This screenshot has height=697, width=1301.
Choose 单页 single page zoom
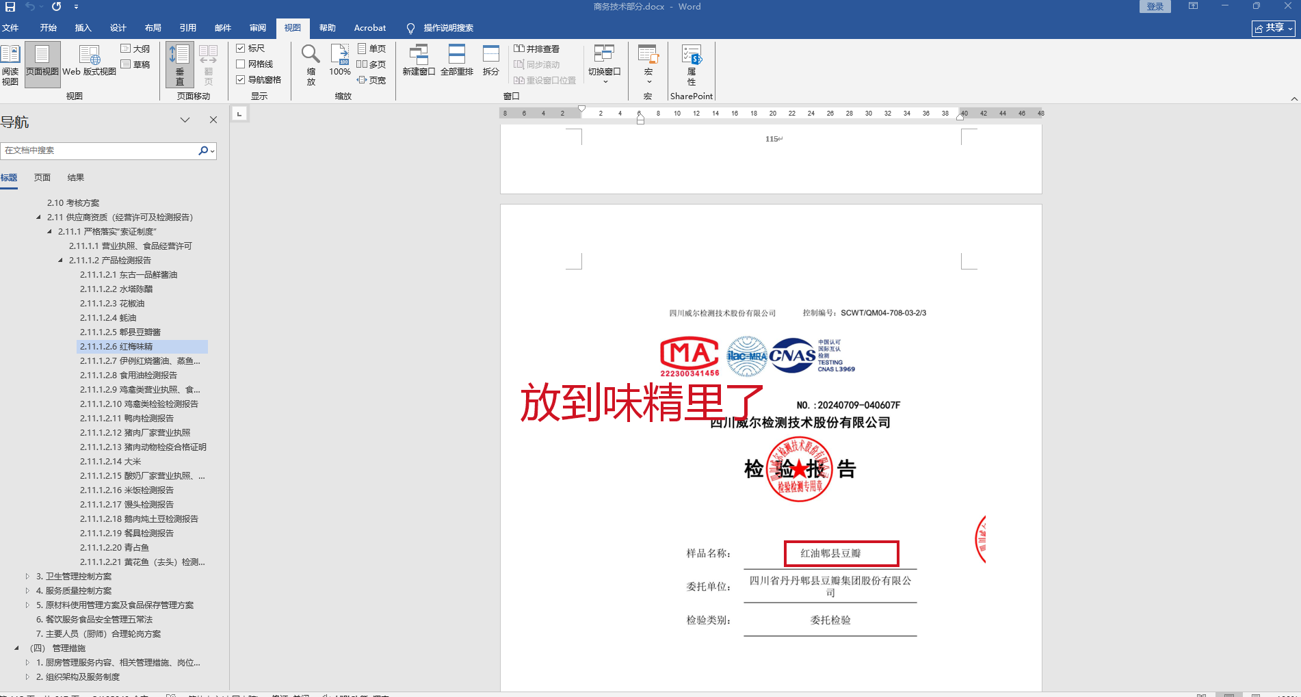tap(371, 49)
